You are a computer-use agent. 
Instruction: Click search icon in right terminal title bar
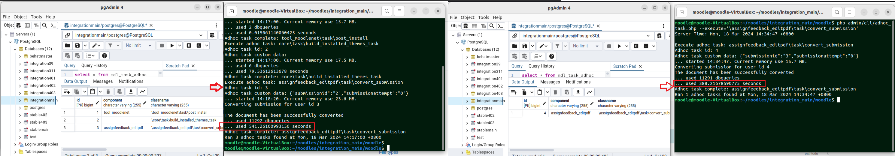click(837, 12)
